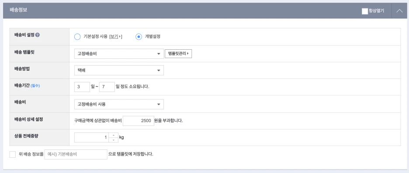Collapse the 배송정보 panel with chevron

coord(400,11)
